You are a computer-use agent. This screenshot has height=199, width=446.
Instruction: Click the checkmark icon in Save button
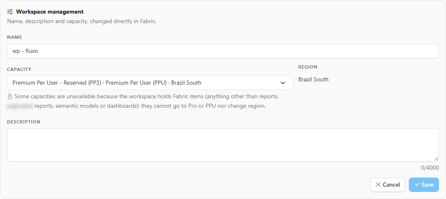pos(417,185)
